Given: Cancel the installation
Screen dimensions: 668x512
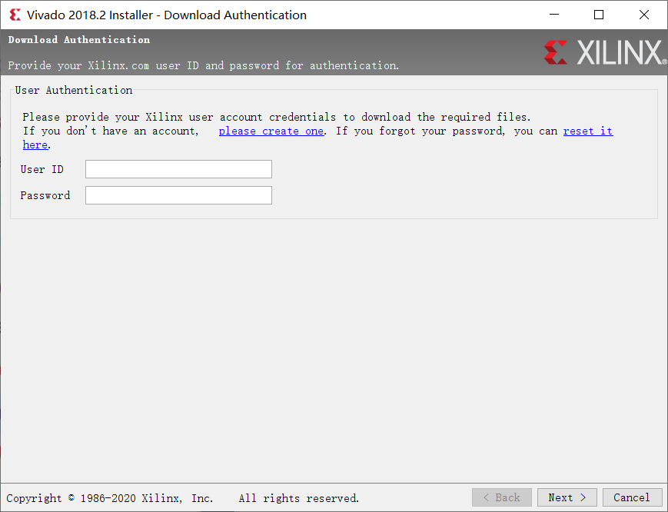Looking at the screenshot, I should 632,497.
